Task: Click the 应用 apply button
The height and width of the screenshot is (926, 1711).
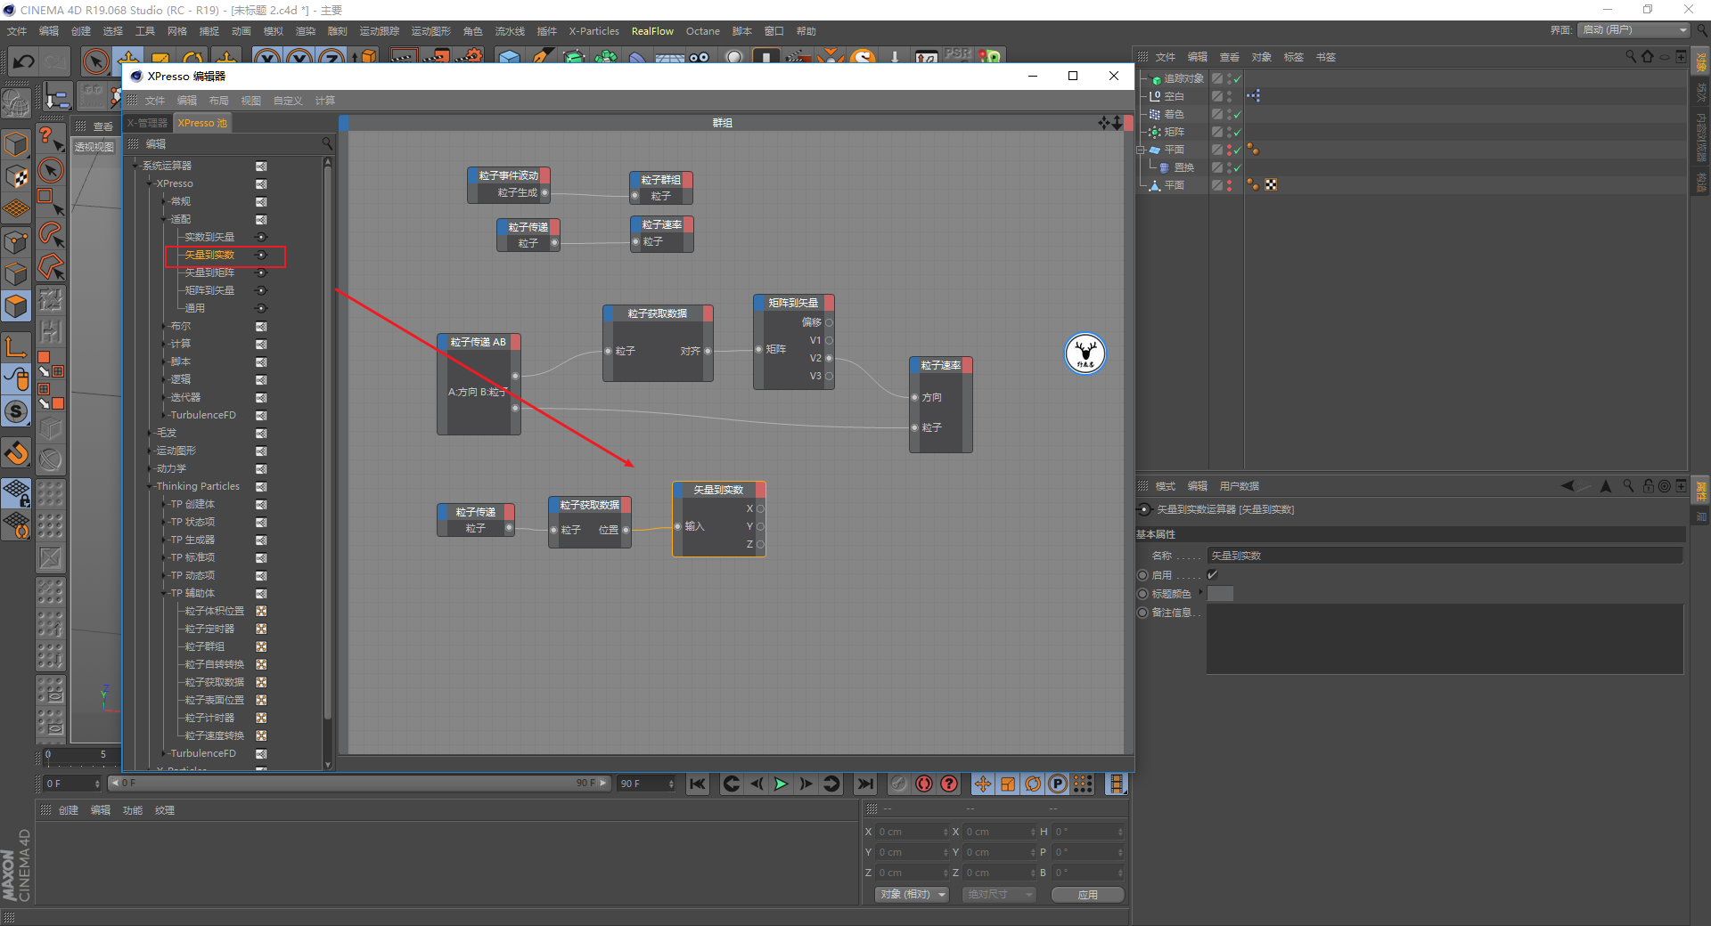Action: click(x=1087, y=894)
